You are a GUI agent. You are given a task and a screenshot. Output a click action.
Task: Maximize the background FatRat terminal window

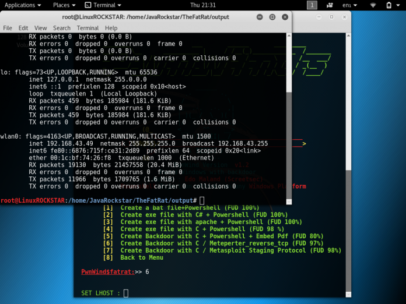tap(332, 17)
